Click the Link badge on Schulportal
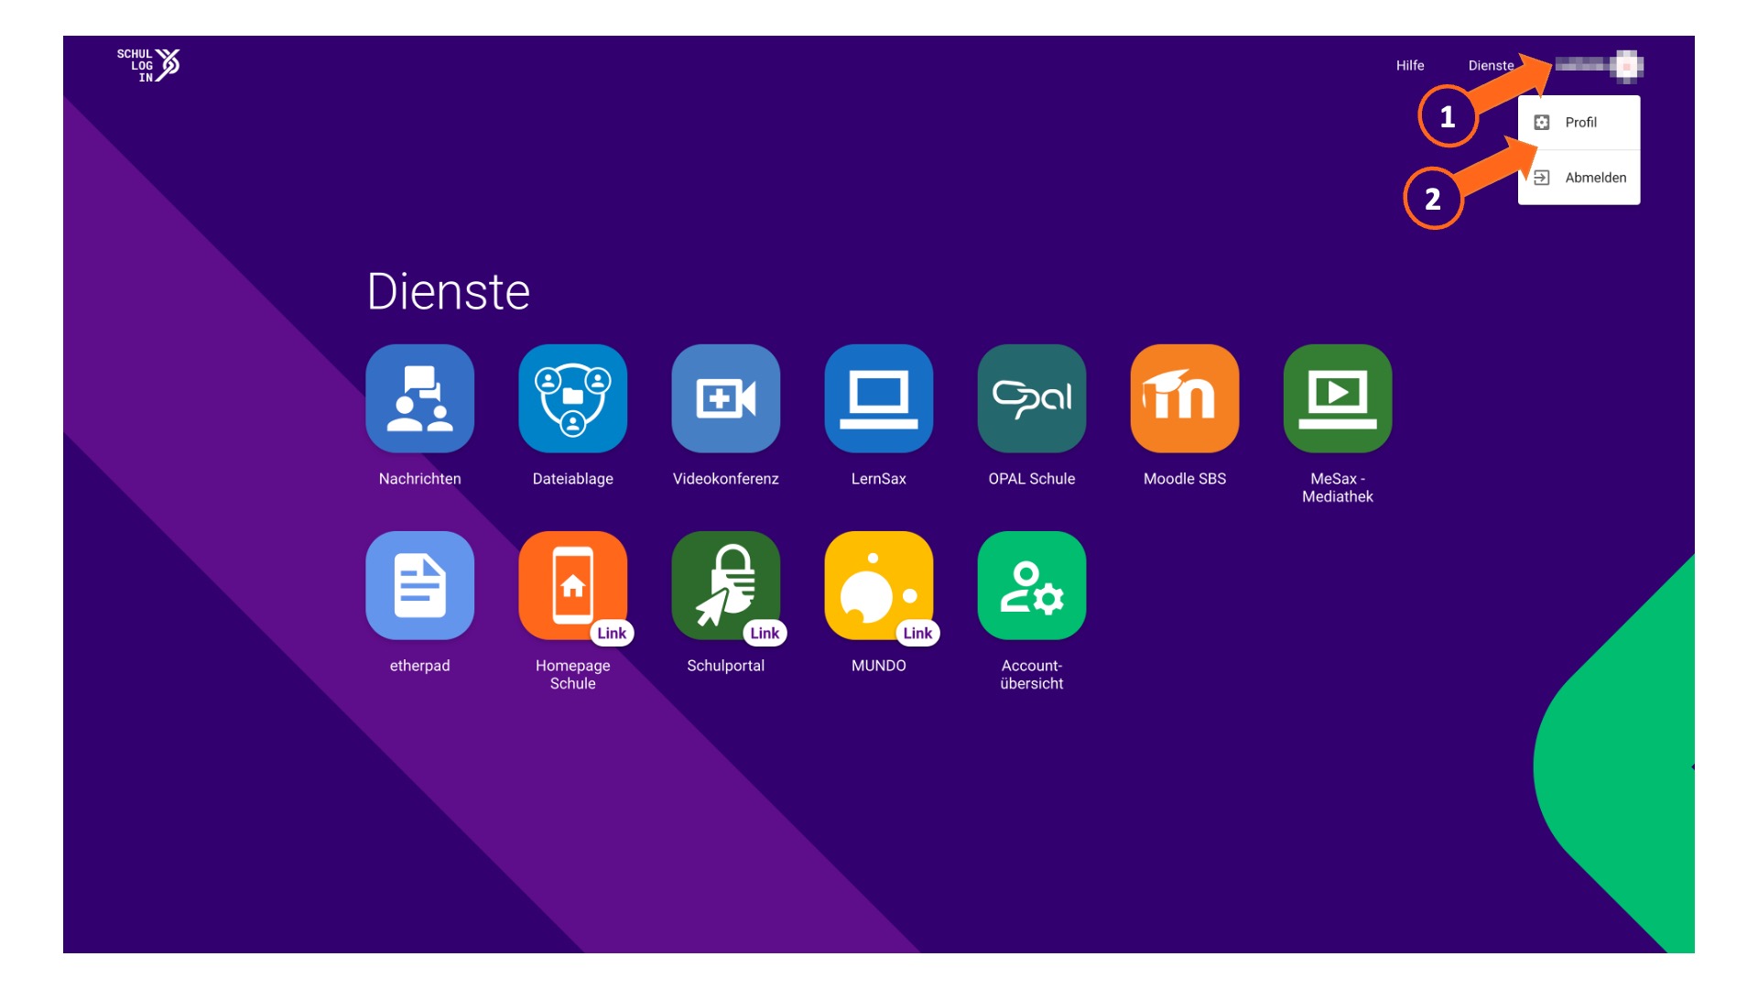 click(x=765, y=633)
